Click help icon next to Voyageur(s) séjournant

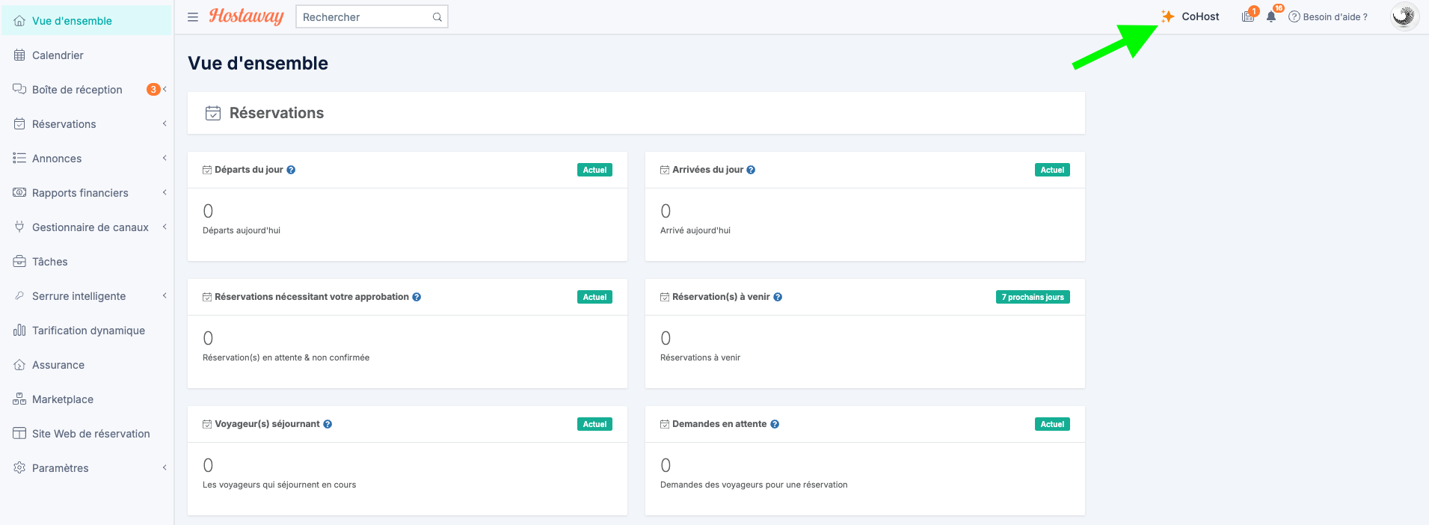tap(328, 424)
